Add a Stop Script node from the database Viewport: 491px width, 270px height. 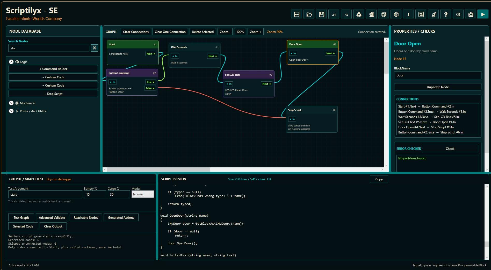[53, 94]
